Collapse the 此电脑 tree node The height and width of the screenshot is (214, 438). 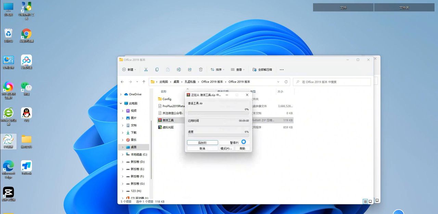[121, 103]
